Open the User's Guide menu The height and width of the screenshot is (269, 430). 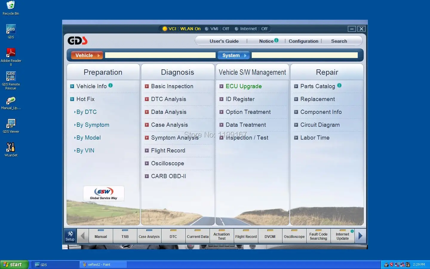click(224, 41)
